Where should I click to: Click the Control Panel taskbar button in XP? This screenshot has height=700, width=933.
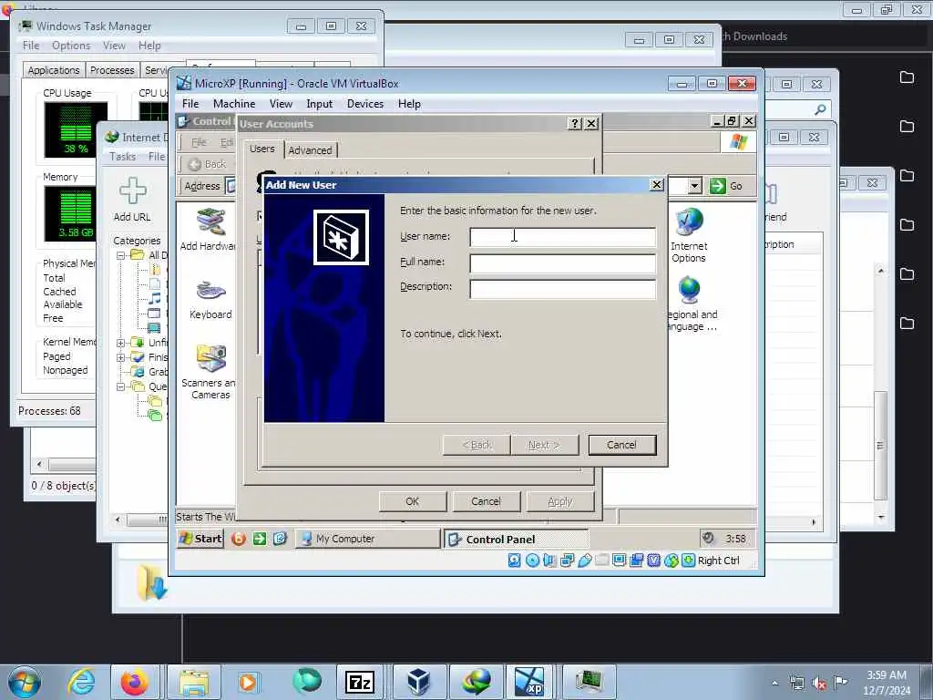516,540
